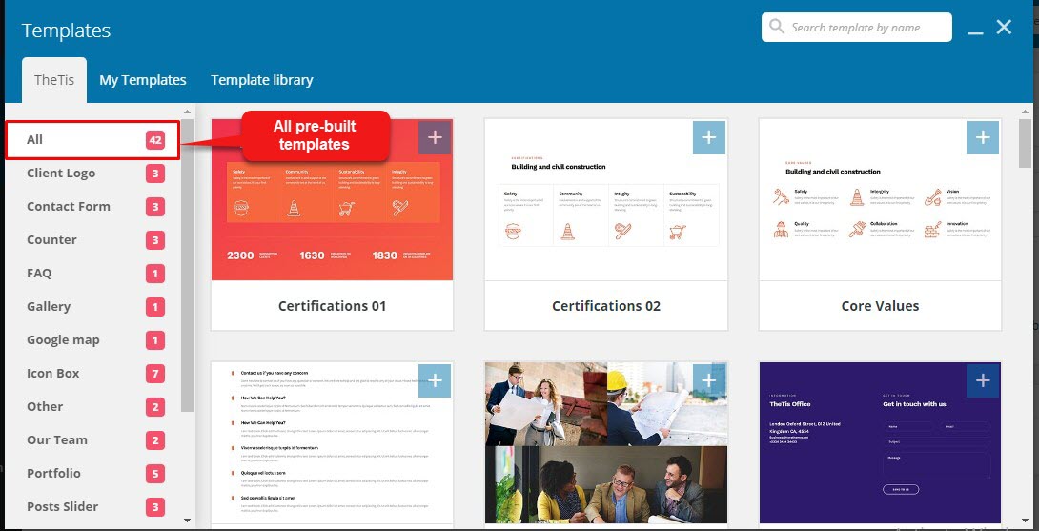The width and height of the screenshot is (1039, 531).
Task: Filter by Icon Box category
Action: point(92,373)
